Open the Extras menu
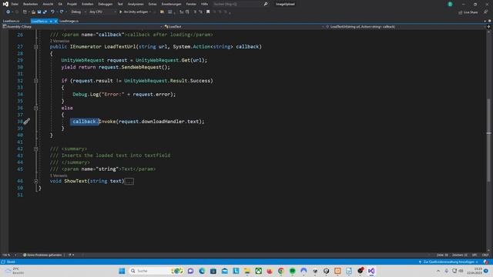 153,4
